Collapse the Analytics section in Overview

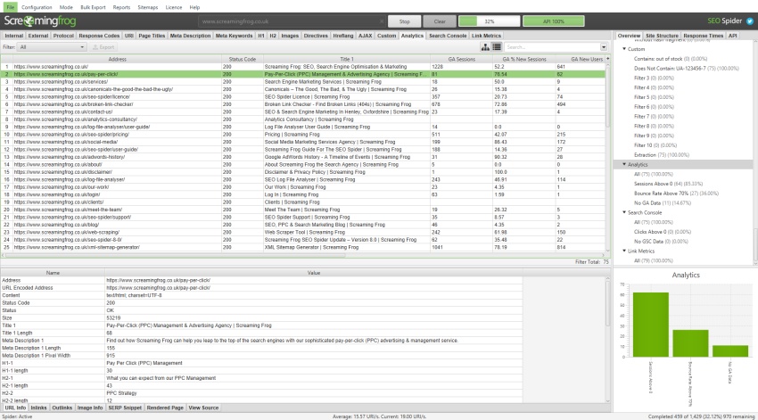pos(624,164)
